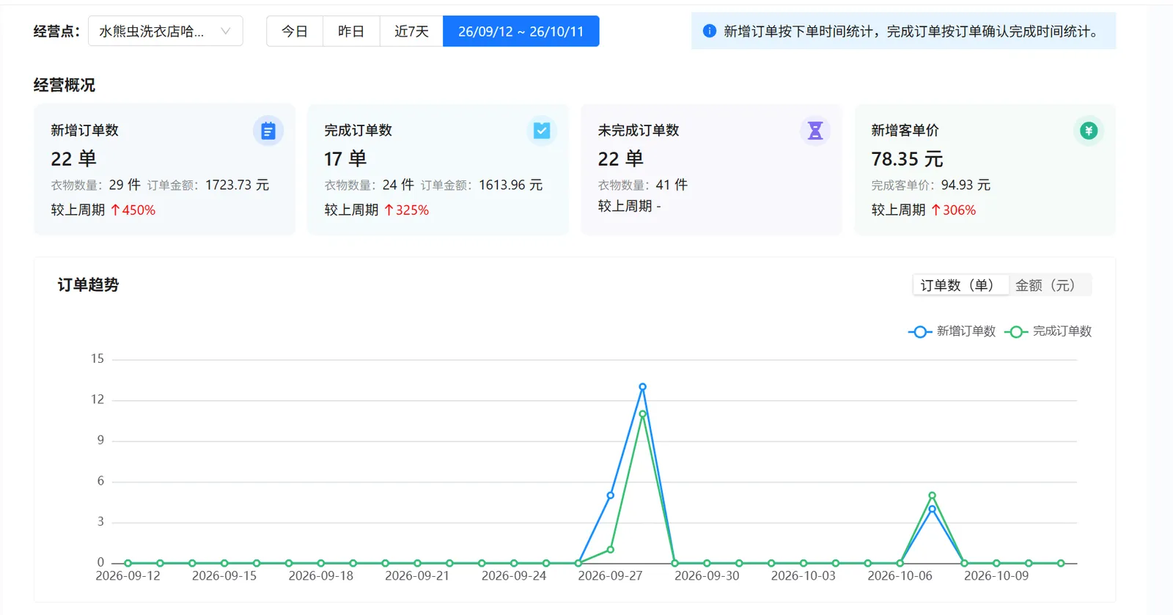Viewport: 1173px width, 615px height.
Task: Click the blue info notice icon
Action: (709, 31)
